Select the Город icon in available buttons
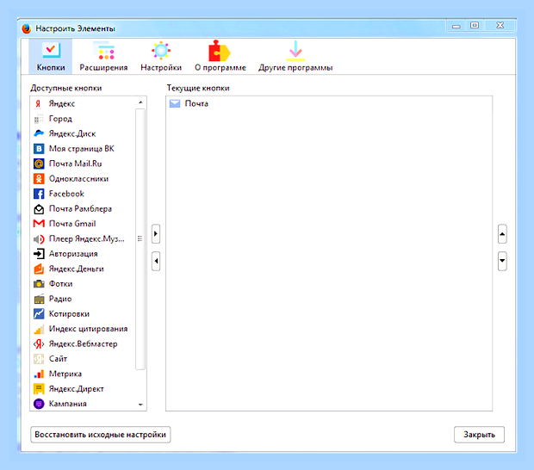Screen dimensions: 534x470 pos(39,119)
